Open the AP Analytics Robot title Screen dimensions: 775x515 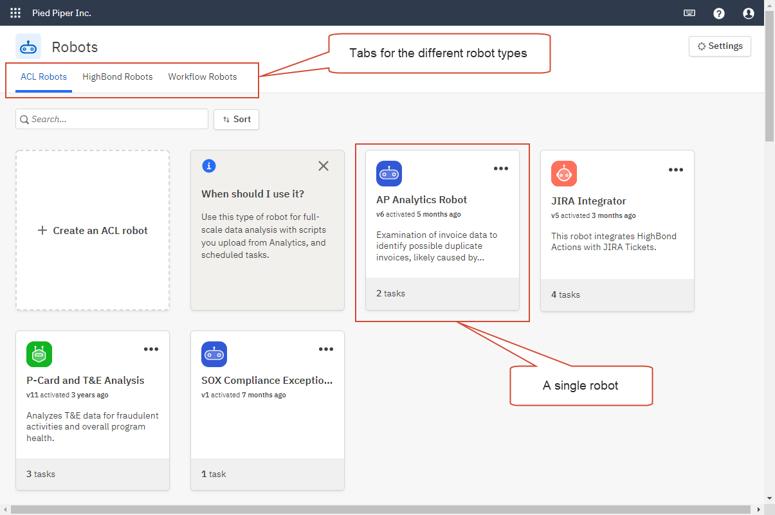pyautogui.click(x=422, y=200)
